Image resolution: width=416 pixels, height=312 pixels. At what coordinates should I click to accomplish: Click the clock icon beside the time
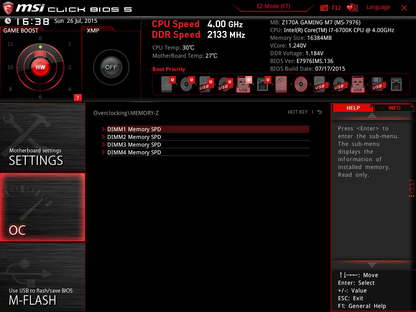(8, 21)
